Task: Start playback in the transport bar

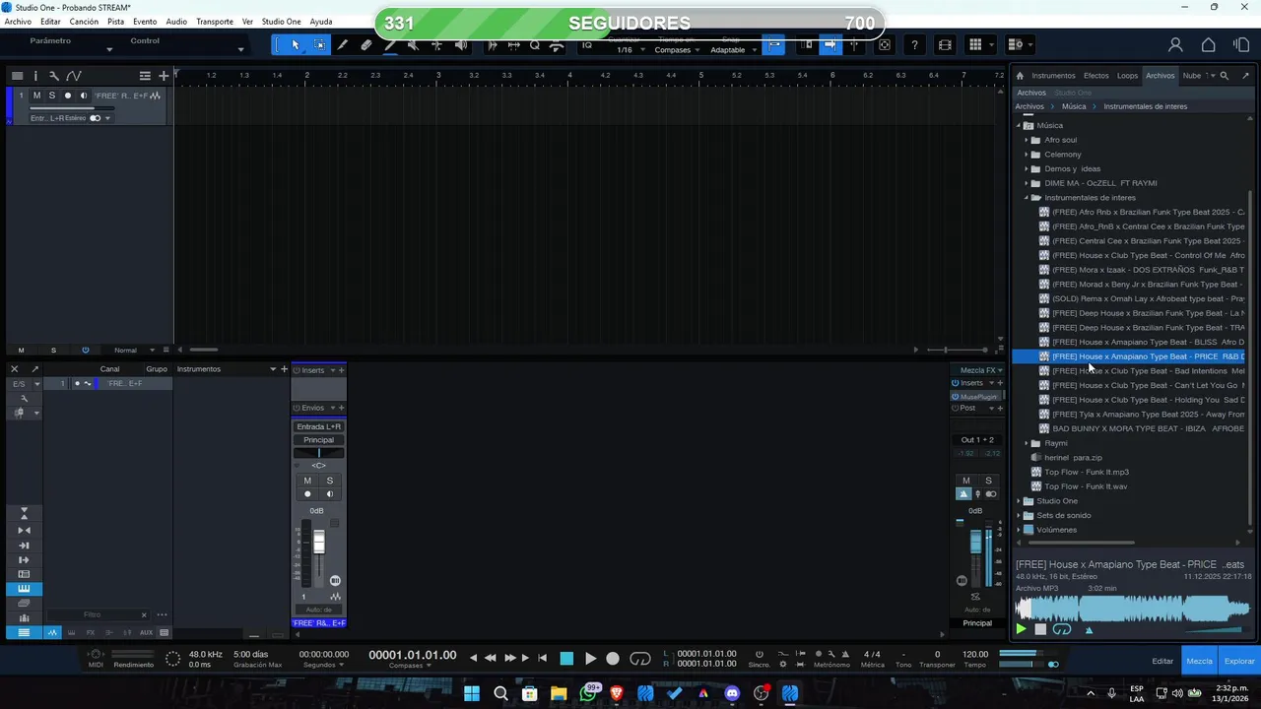Action: 590,659
